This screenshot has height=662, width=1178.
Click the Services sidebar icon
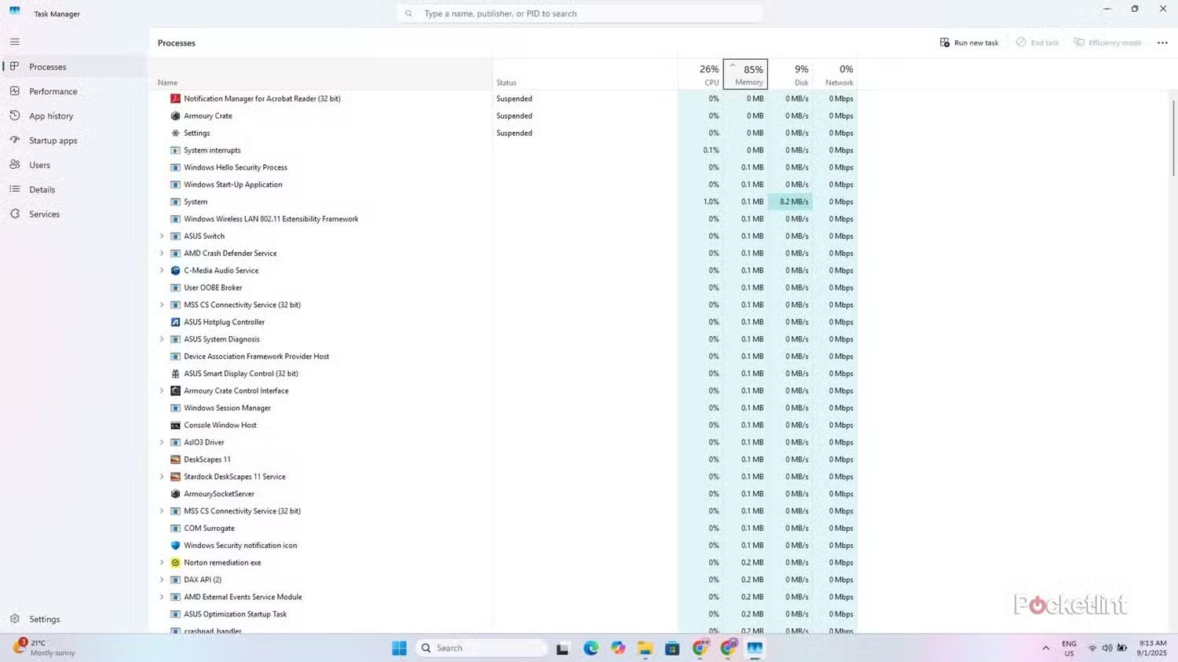pos(15,214)
